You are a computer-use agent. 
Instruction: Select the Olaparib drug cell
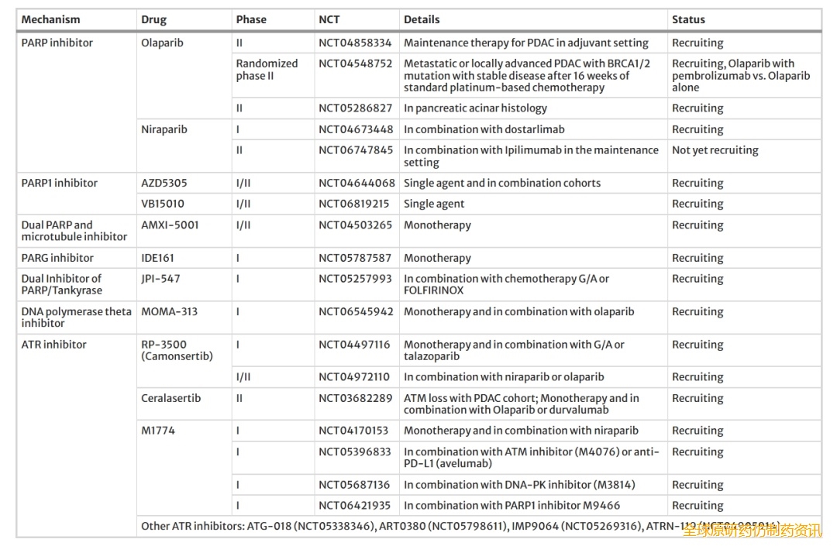coord(162,43)
